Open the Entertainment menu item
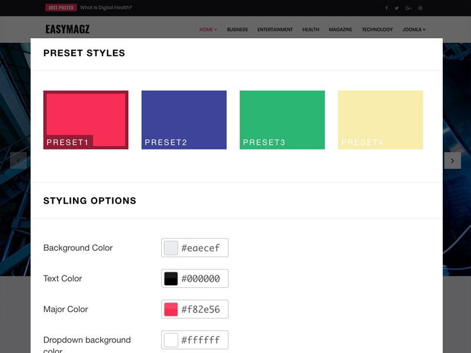 click(x=275, y=29)
